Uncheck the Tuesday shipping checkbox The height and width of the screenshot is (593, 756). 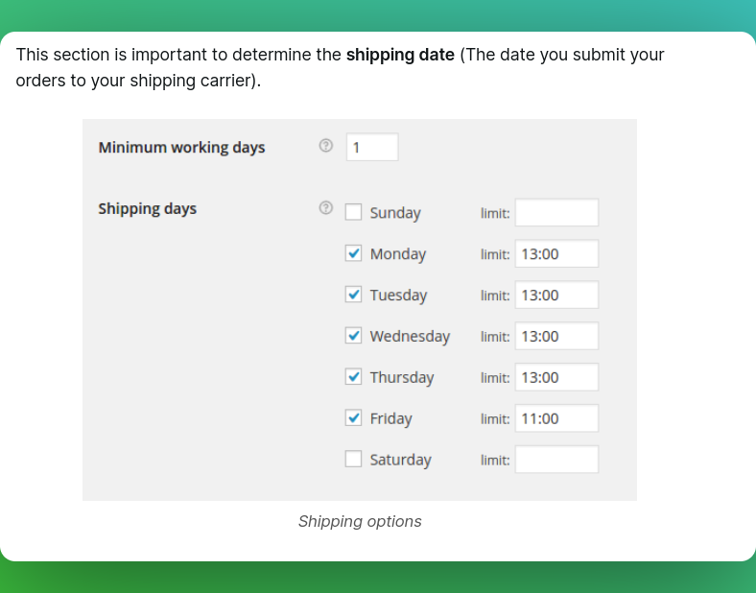(353, 294)
